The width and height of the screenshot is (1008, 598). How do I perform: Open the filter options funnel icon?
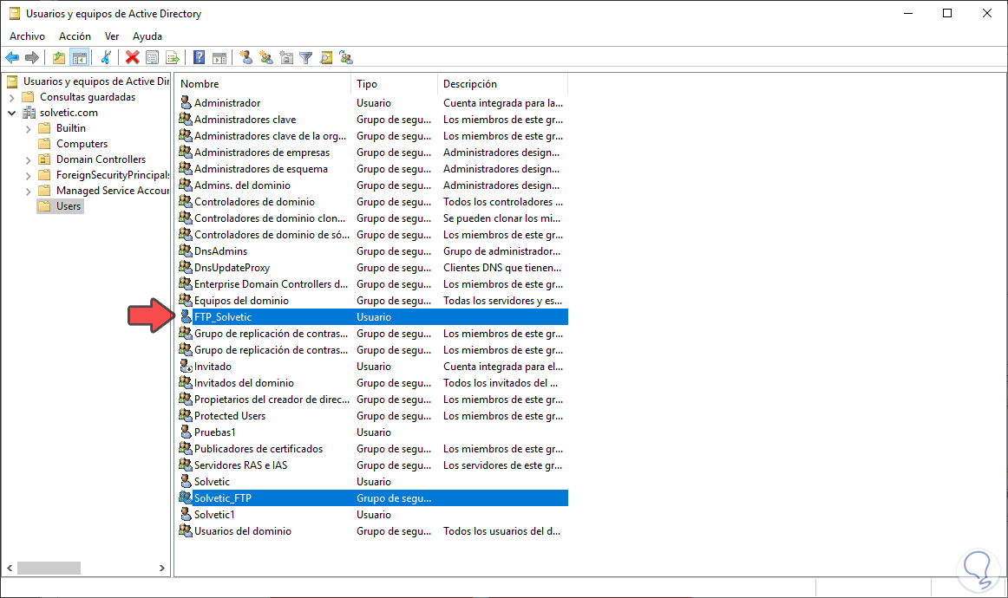306,58
